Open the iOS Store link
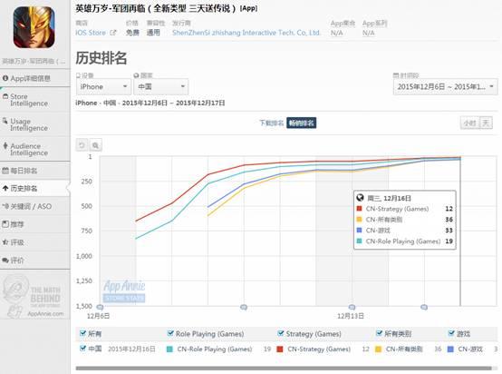The image size is (502, 374). [x=91, y=33]
